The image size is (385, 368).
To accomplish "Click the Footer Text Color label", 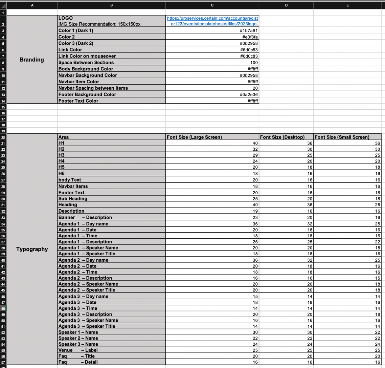I will tap(111, 101).
